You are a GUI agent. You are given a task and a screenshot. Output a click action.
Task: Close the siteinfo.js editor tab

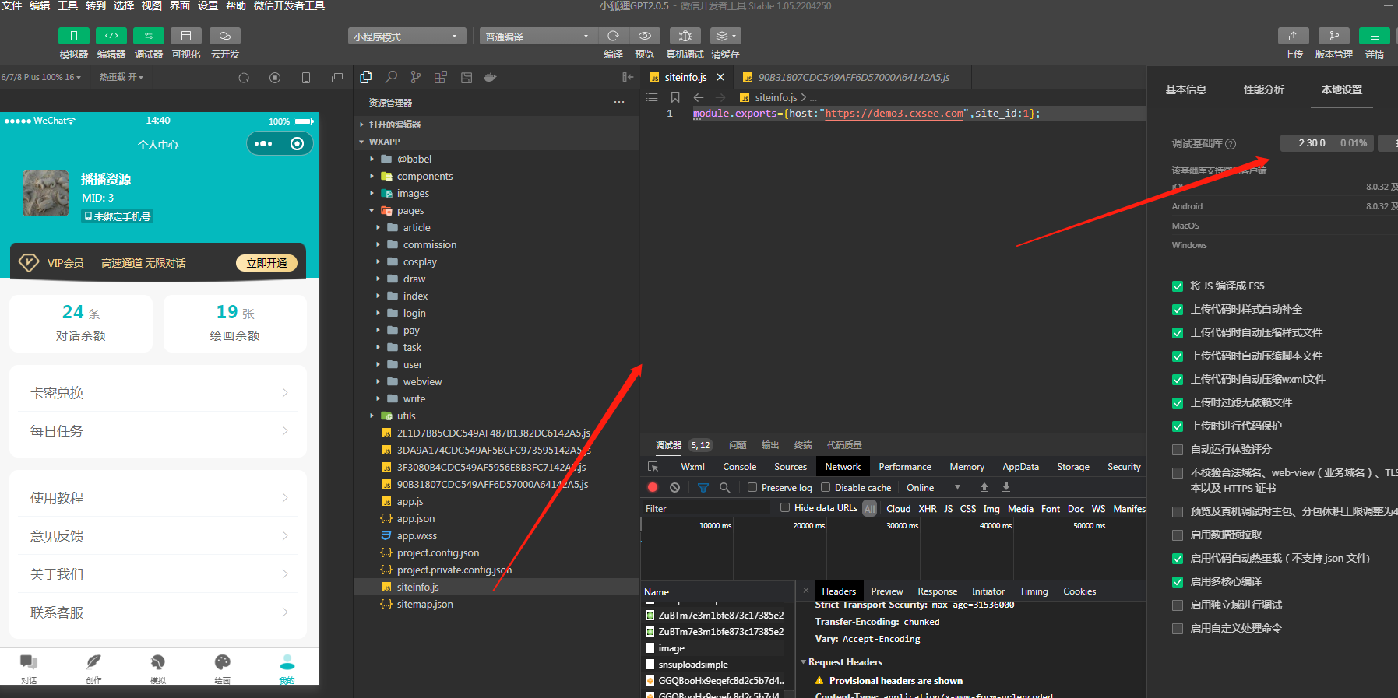pos(720,77)
